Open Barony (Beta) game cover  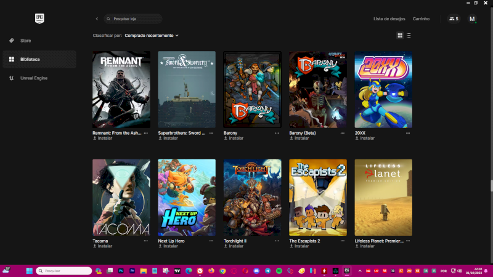click(x=318, y=89)
